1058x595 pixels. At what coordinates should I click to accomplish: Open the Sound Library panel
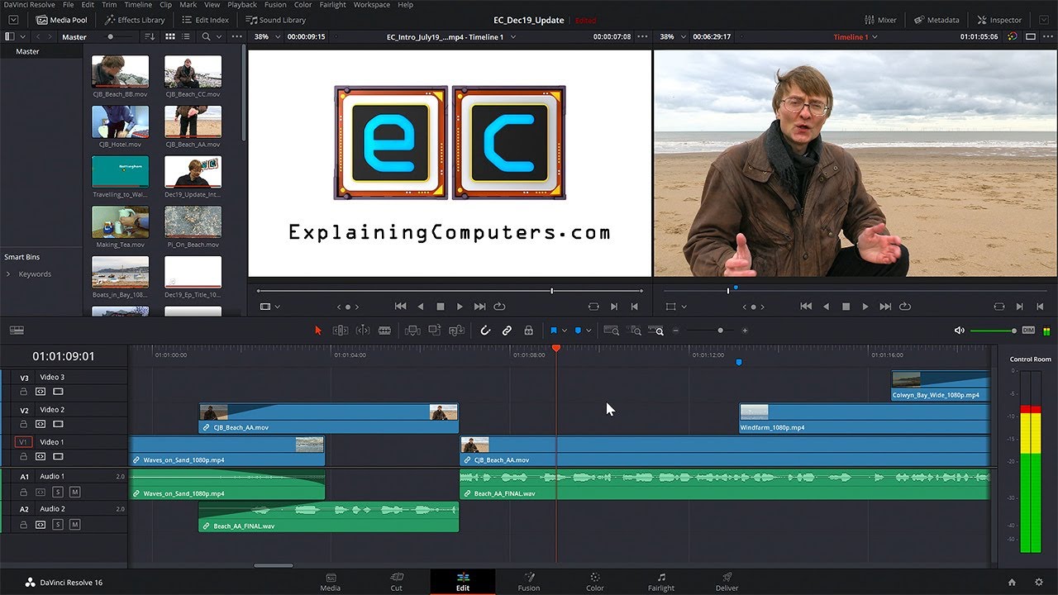pos(276,20)
